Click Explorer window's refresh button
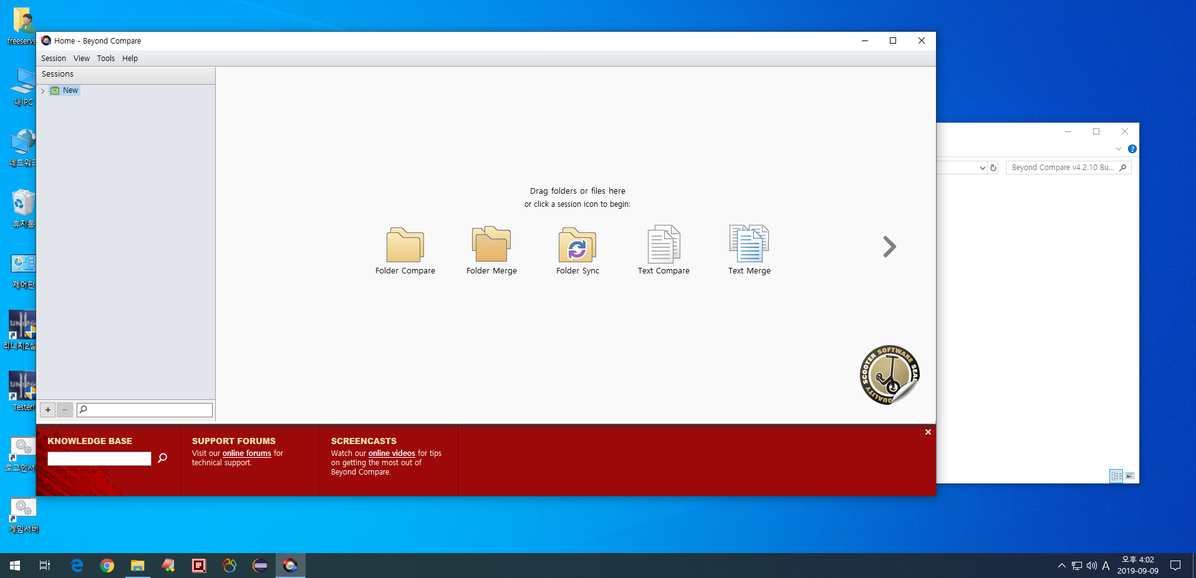 (993, 168)
